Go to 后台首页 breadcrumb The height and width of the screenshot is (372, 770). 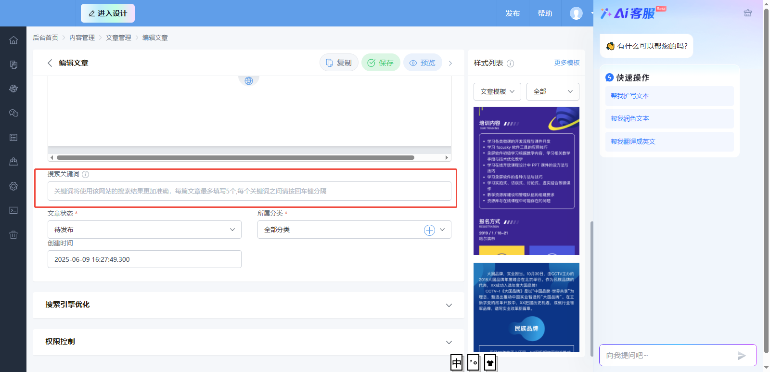(45, 38)
